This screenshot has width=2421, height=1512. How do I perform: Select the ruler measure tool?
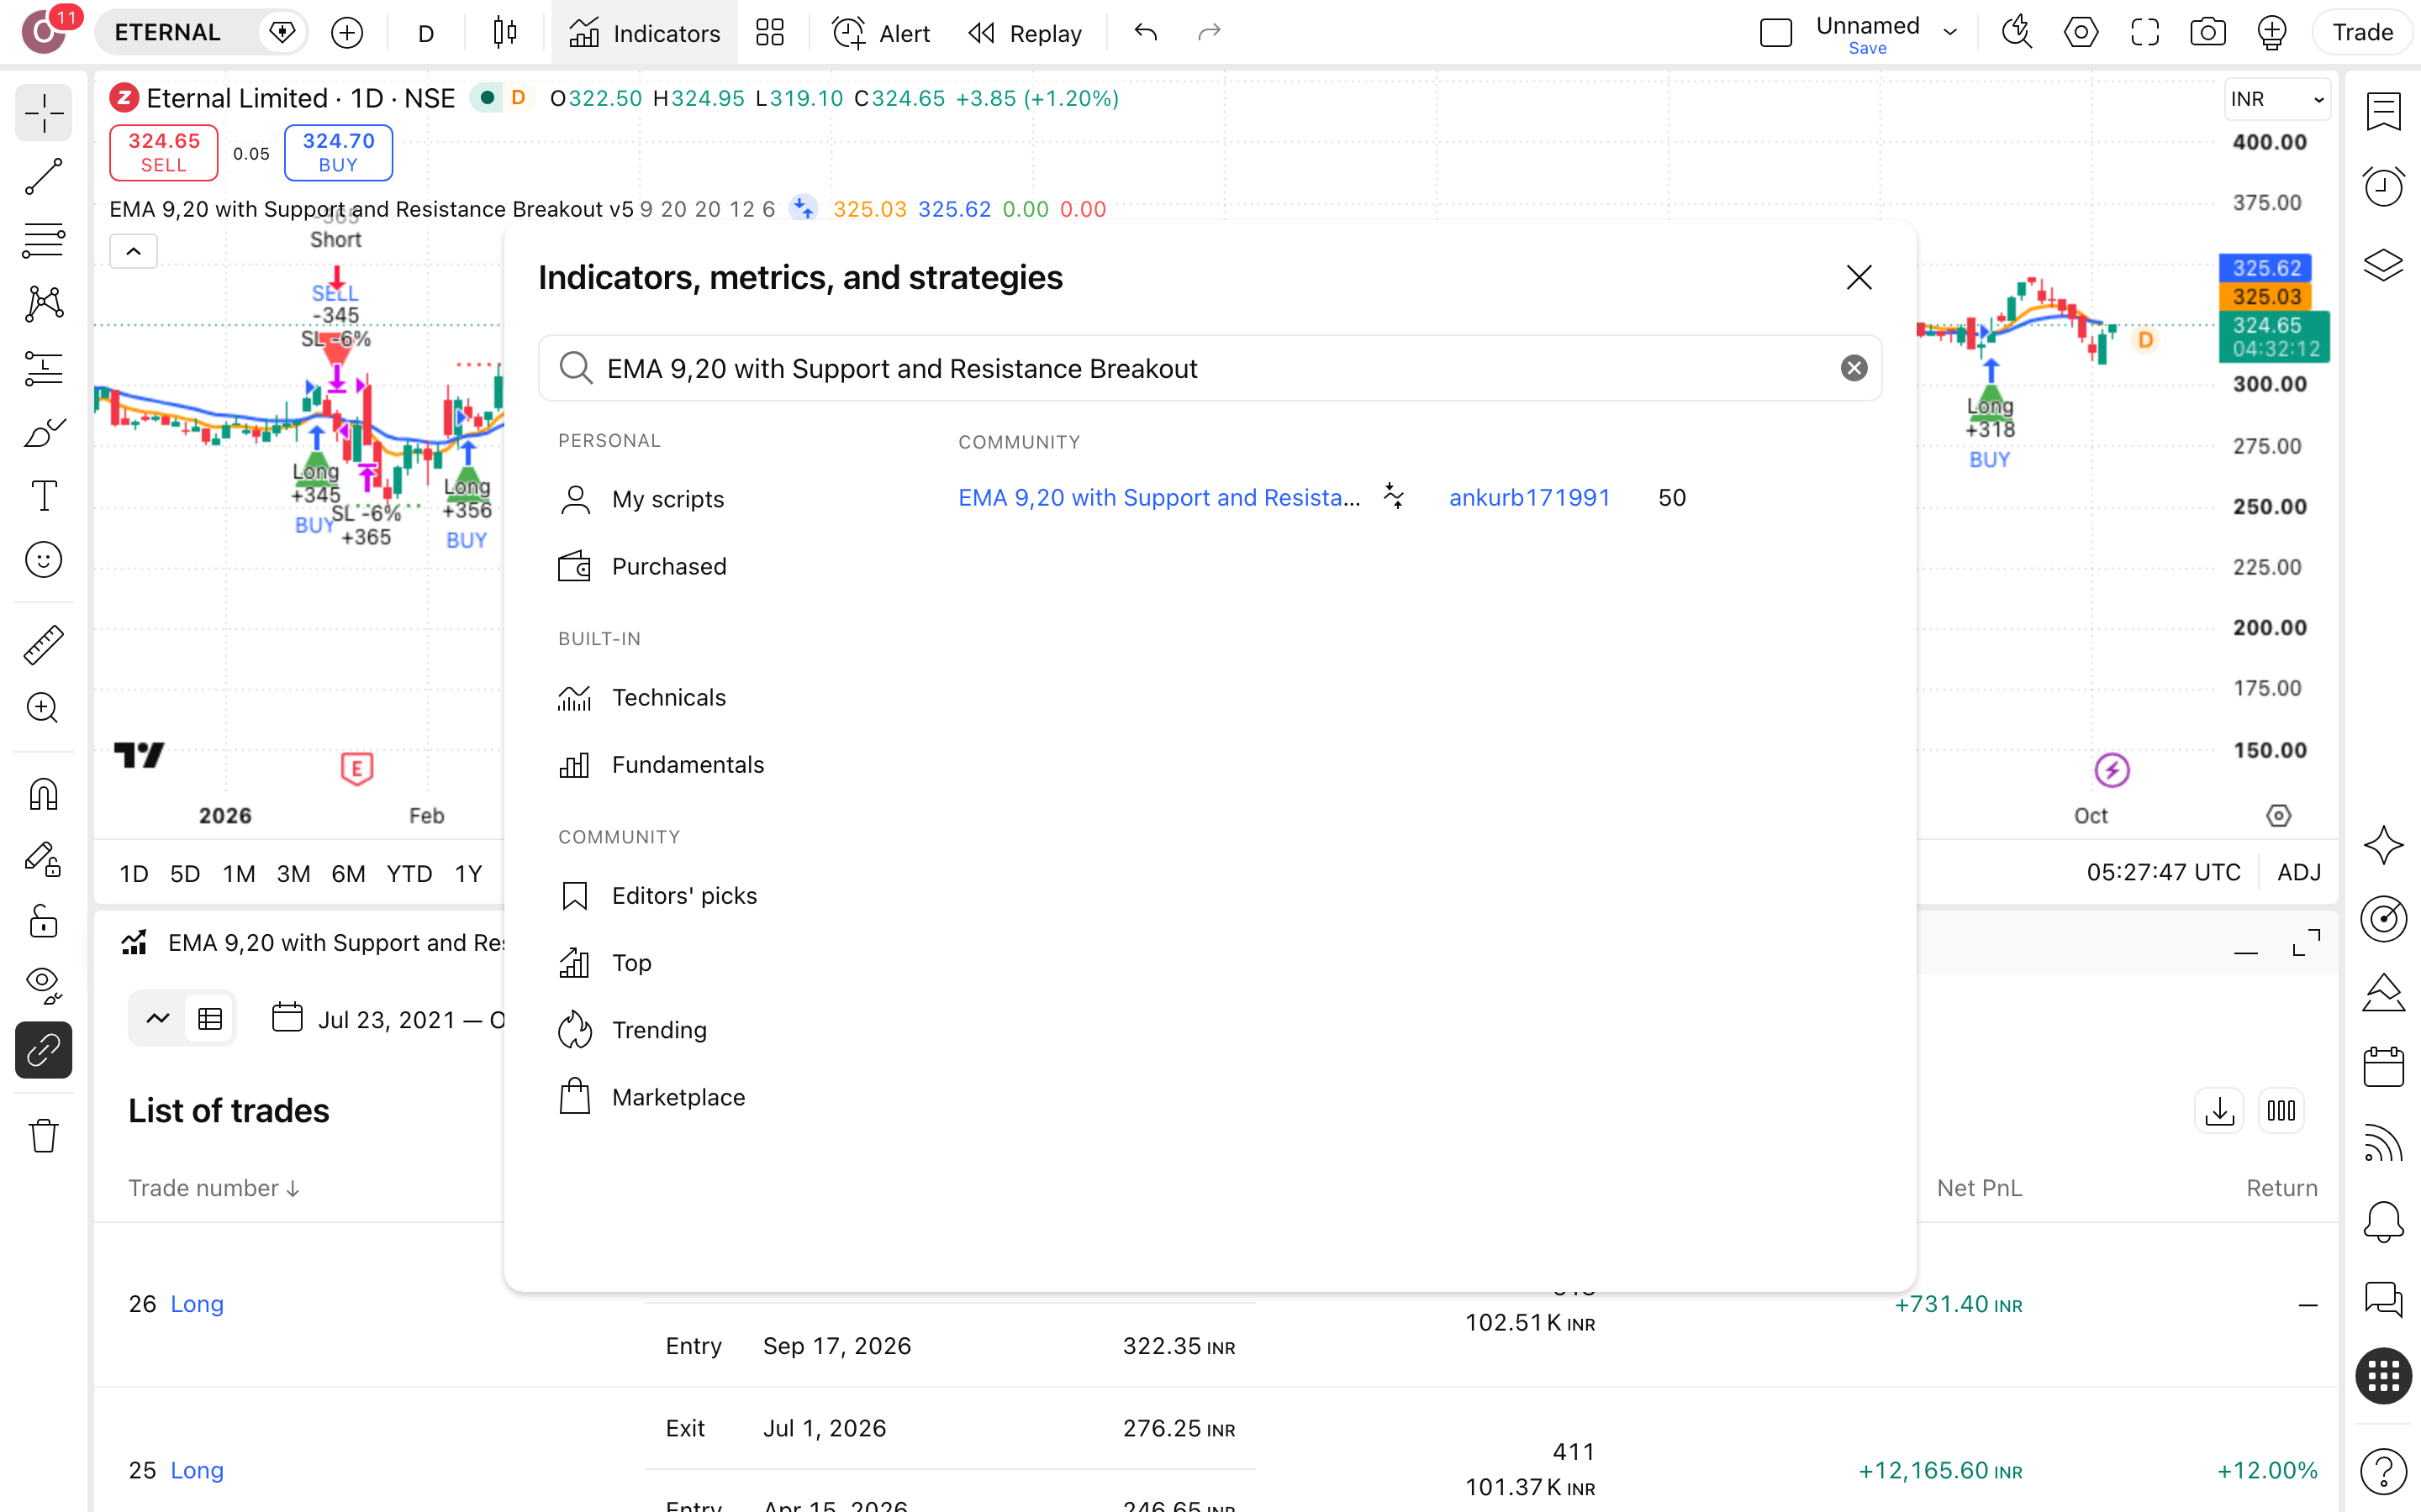click(43, 645)
